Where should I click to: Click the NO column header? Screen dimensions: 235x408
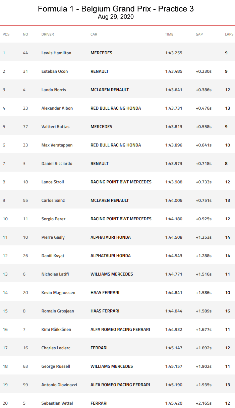[x=25, y=34]
